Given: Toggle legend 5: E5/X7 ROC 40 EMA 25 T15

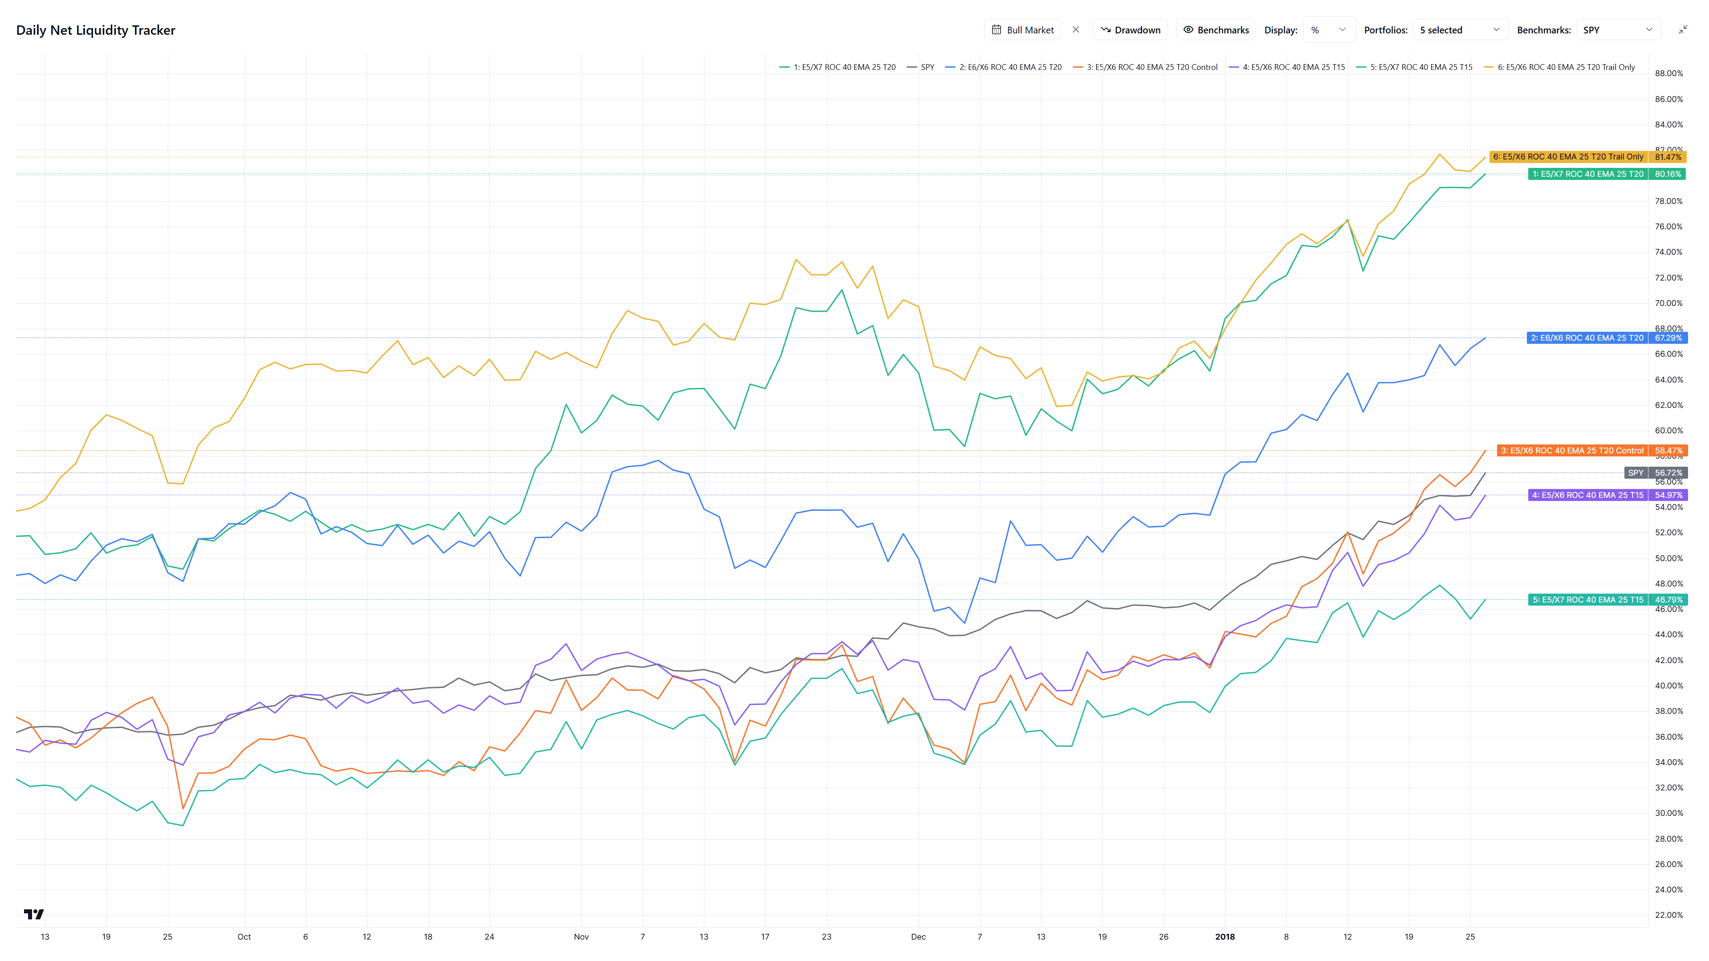Looking at the screenshot, I should (x=1414, y=67).
